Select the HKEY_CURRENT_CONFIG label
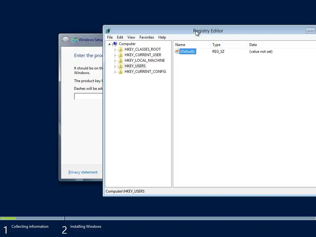 (x=145, y=72)
